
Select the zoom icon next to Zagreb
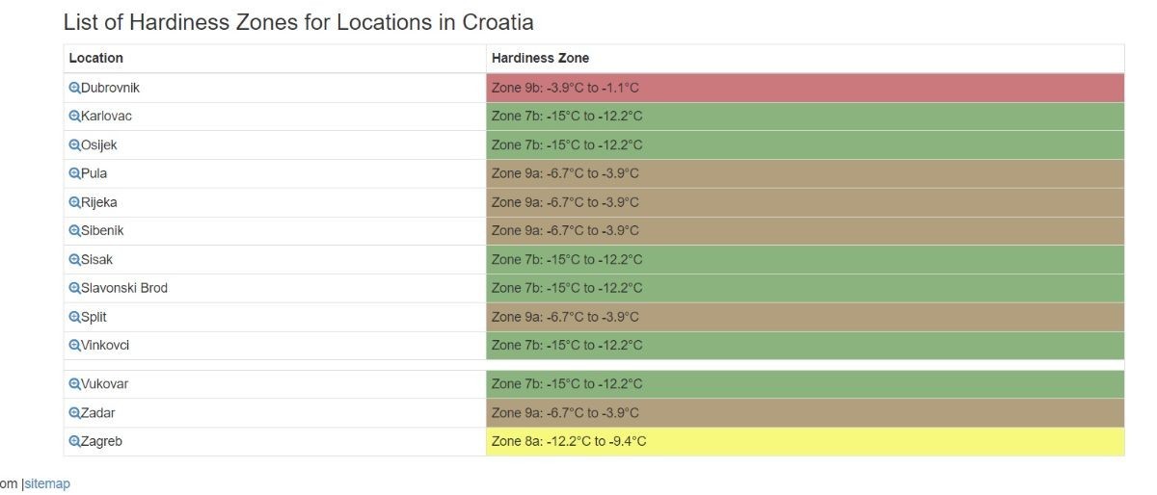pyautogui.click(x=74, y=442)
